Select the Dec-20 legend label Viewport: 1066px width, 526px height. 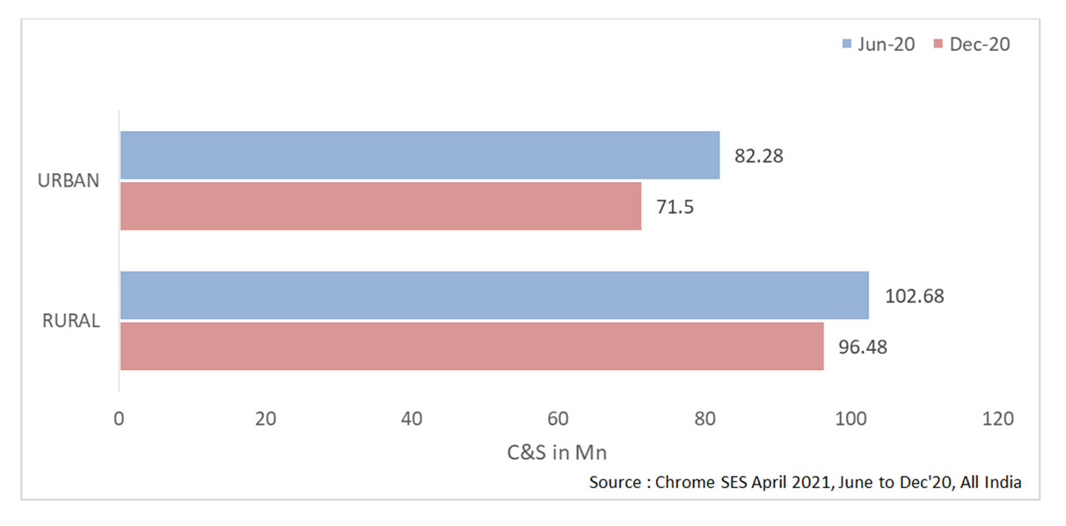[980, 44]
